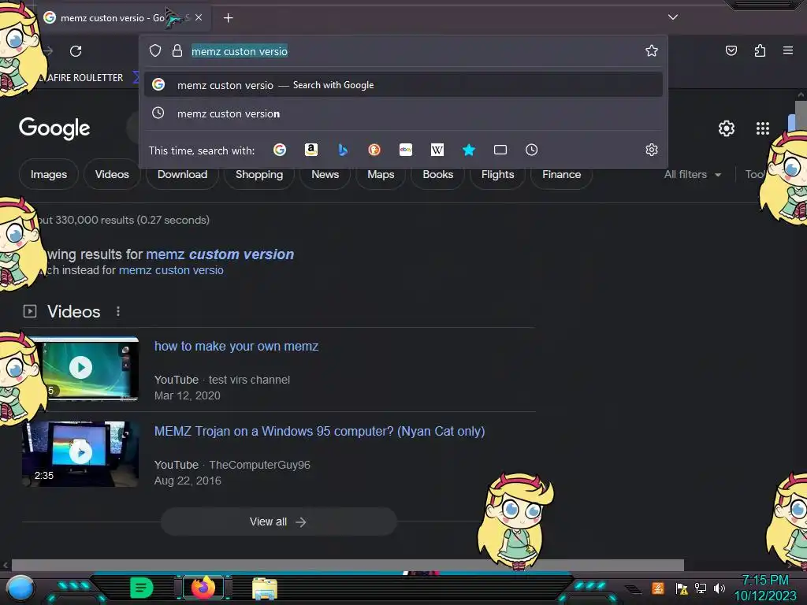Expand the list all tabs chevron

coord(673,17)
